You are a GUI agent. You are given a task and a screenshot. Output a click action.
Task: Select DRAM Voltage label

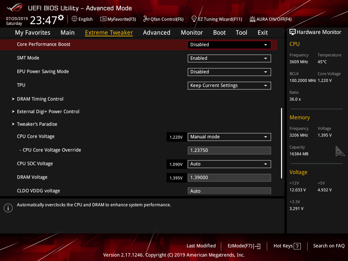click(32, 177)
